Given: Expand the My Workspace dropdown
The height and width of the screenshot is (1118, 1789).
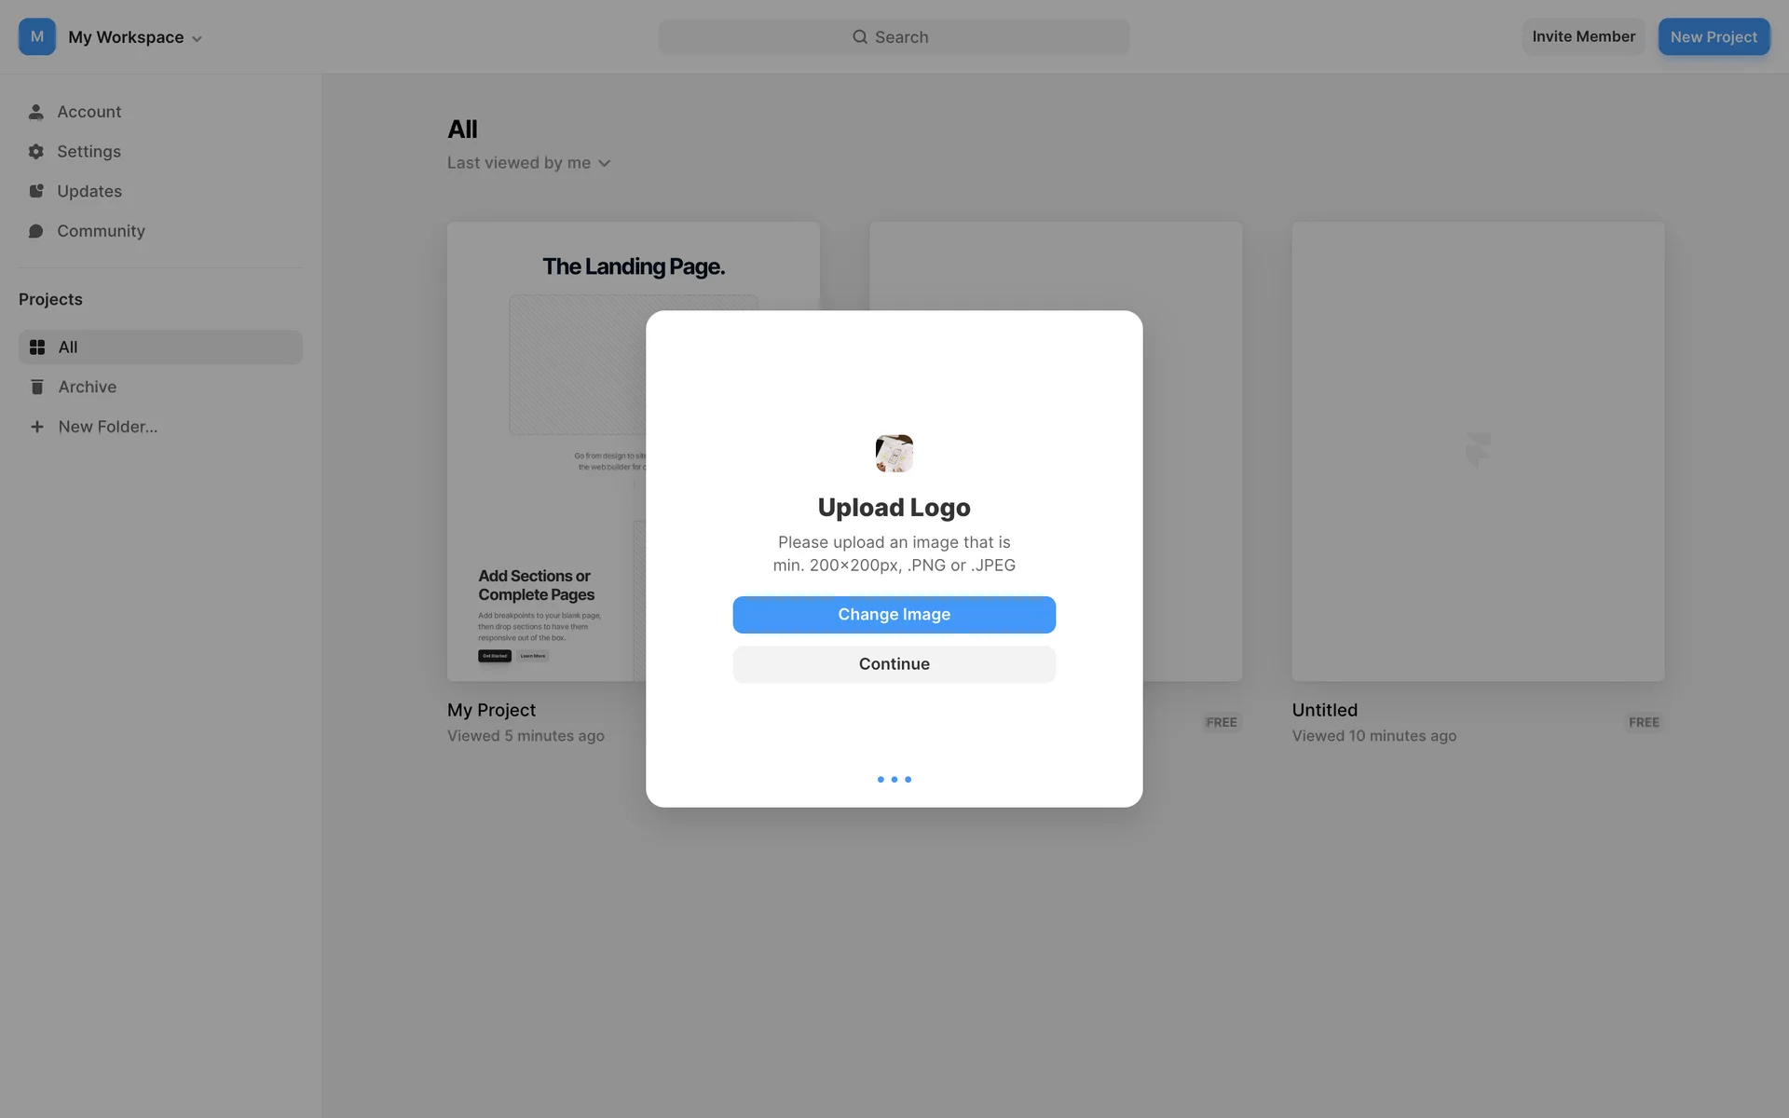Looking at the screenshot, I should [135, 37].
